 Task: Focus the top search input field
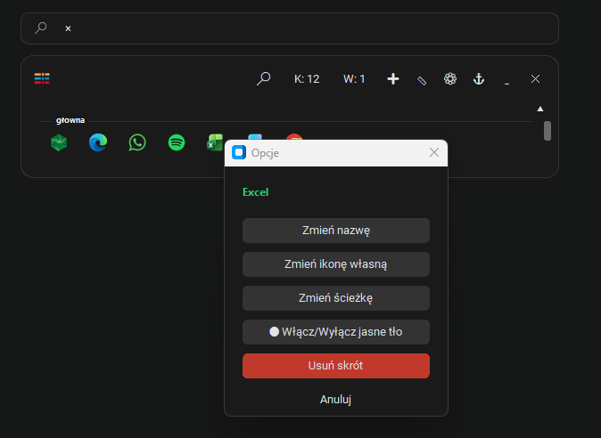point(290,28)
